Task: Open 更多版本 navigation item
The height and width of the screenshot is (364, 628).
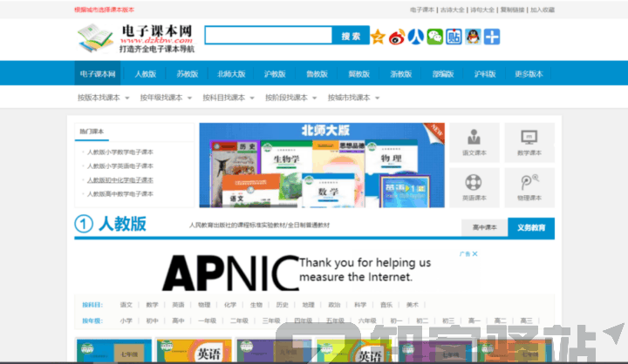Action: coord(529,74)
